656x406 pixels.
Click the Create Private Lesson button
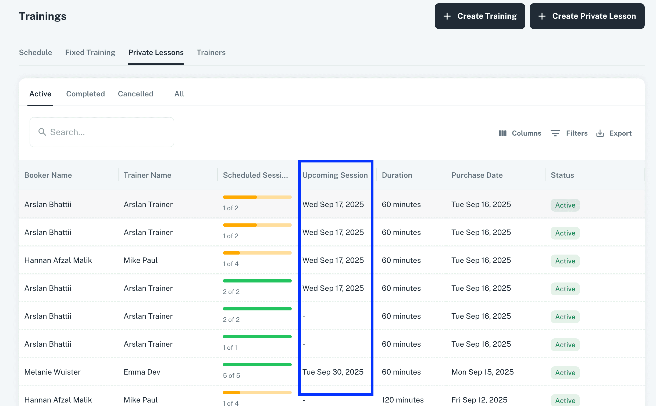(587, 16)
